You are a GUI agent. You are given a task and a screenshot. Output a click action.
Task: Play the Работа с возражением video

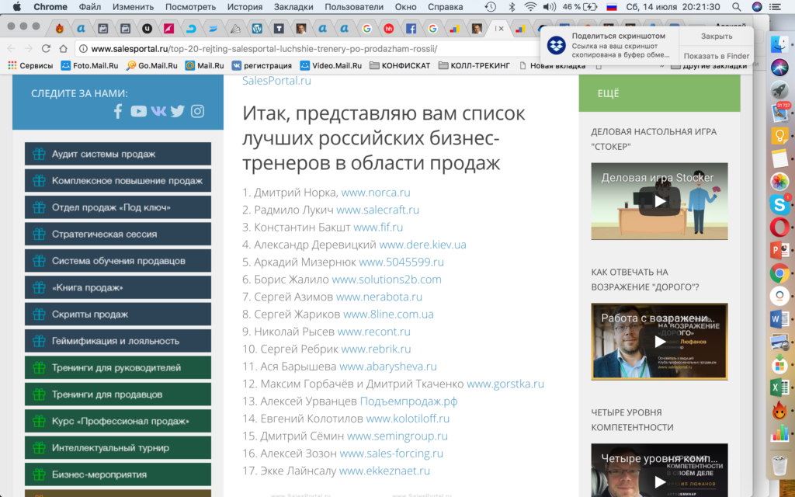pyautogui.click(x=659, y=341)
